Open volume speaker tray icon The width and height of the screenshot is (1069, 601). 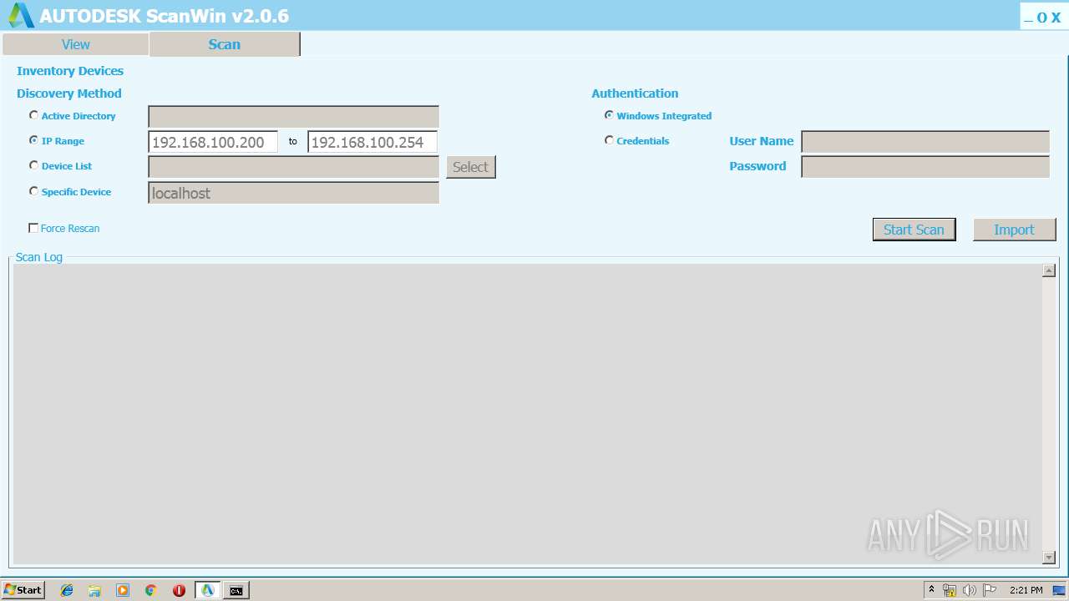[970, 590]
